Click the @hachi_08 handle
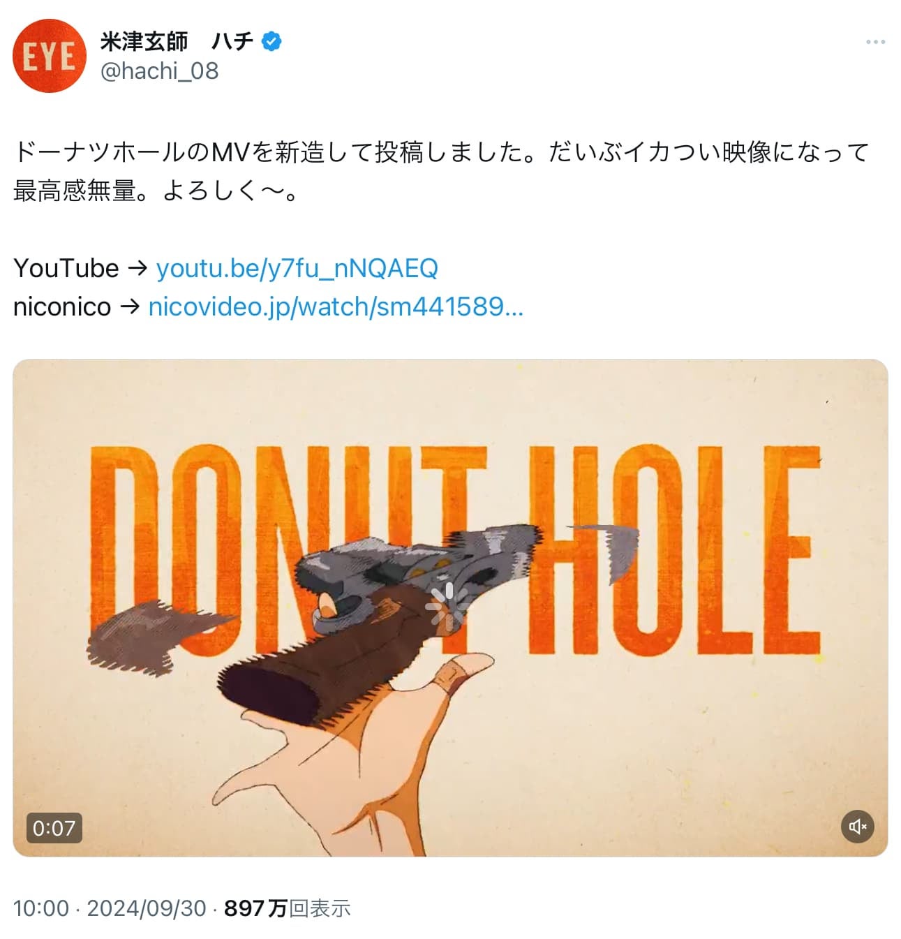The height and width of the screenshot is (939, 901). tap(160, 71)
